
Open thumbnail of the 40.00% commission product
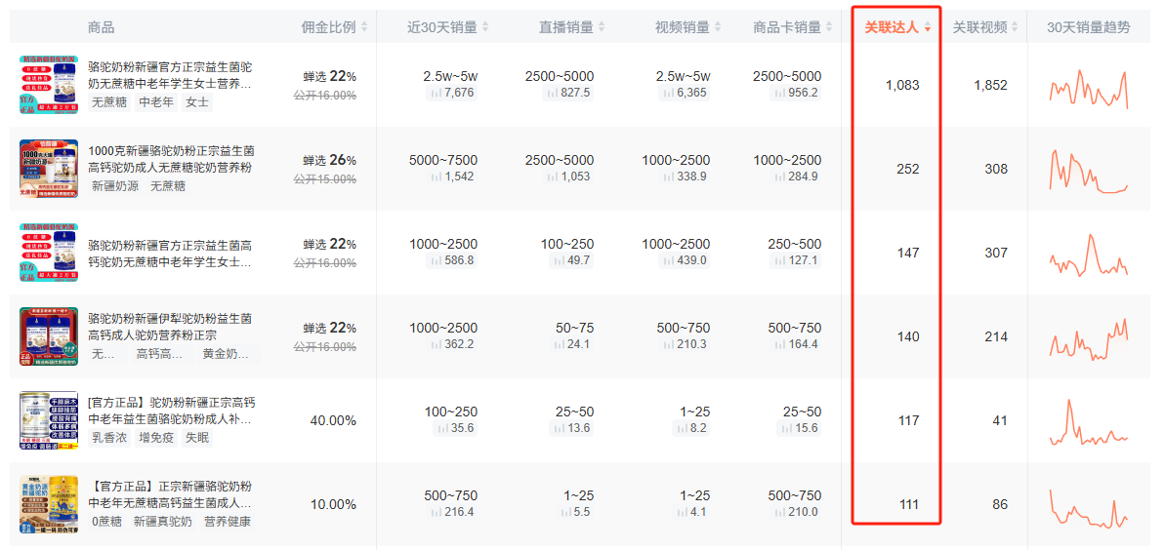pyautogui.click(x=49, y=420)
